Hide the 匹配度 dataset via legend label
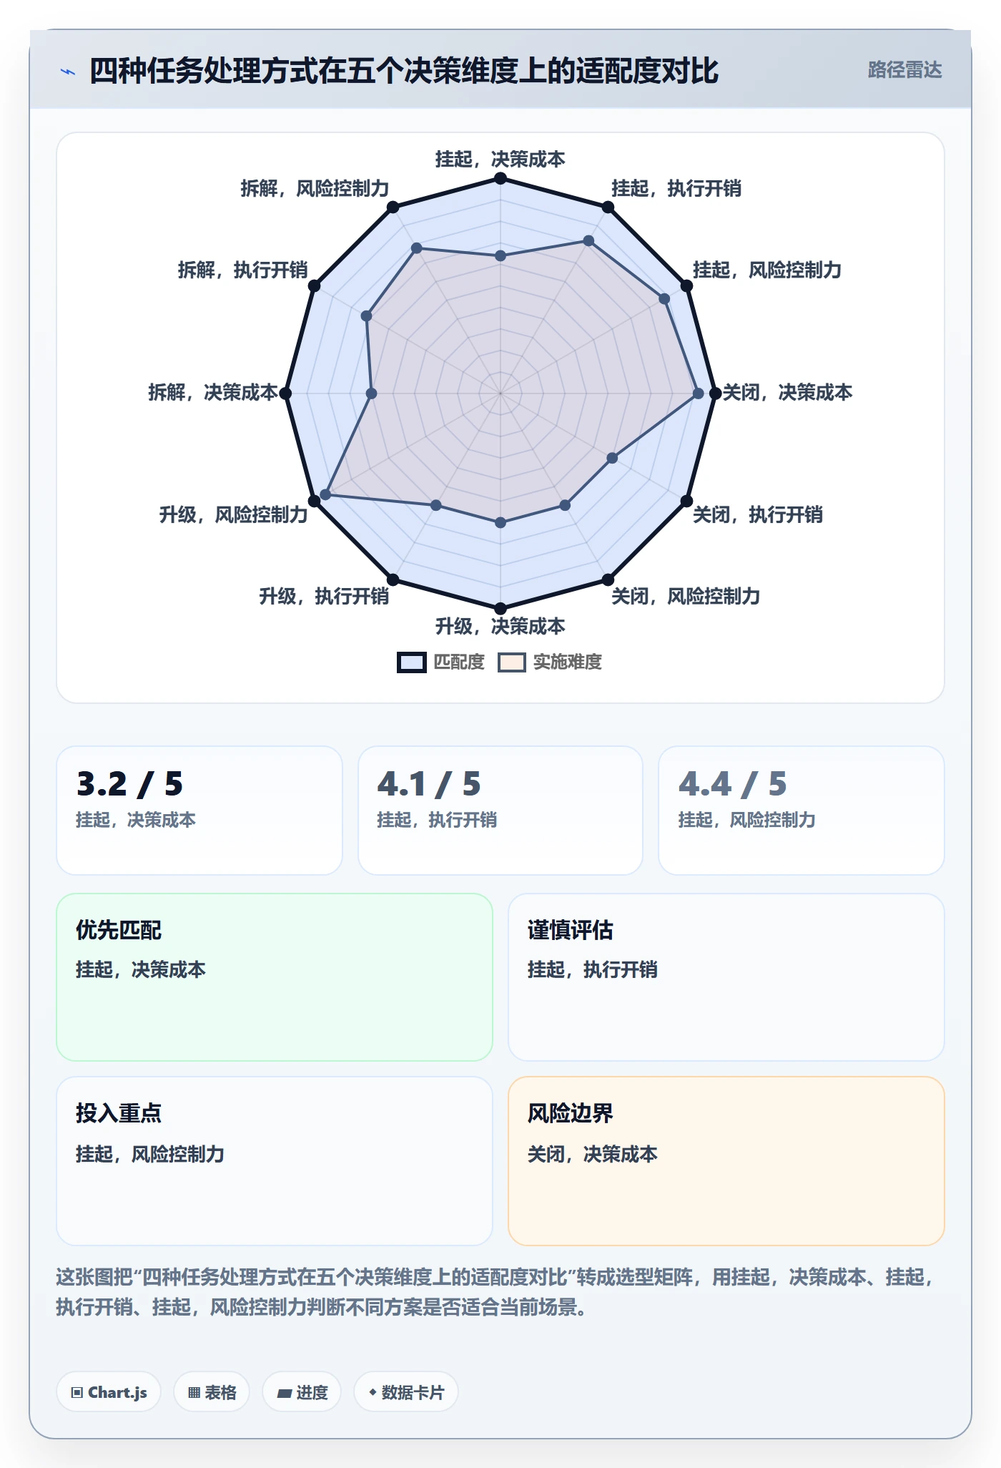 (x=459, y=662)
